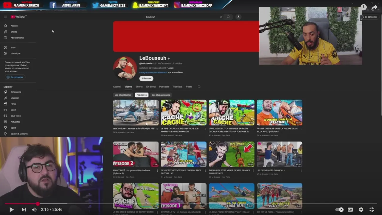The width and height of the screenshot is (382, 215).
Task: Switch to the channel Accueil tab
Action: click(117, 87)
